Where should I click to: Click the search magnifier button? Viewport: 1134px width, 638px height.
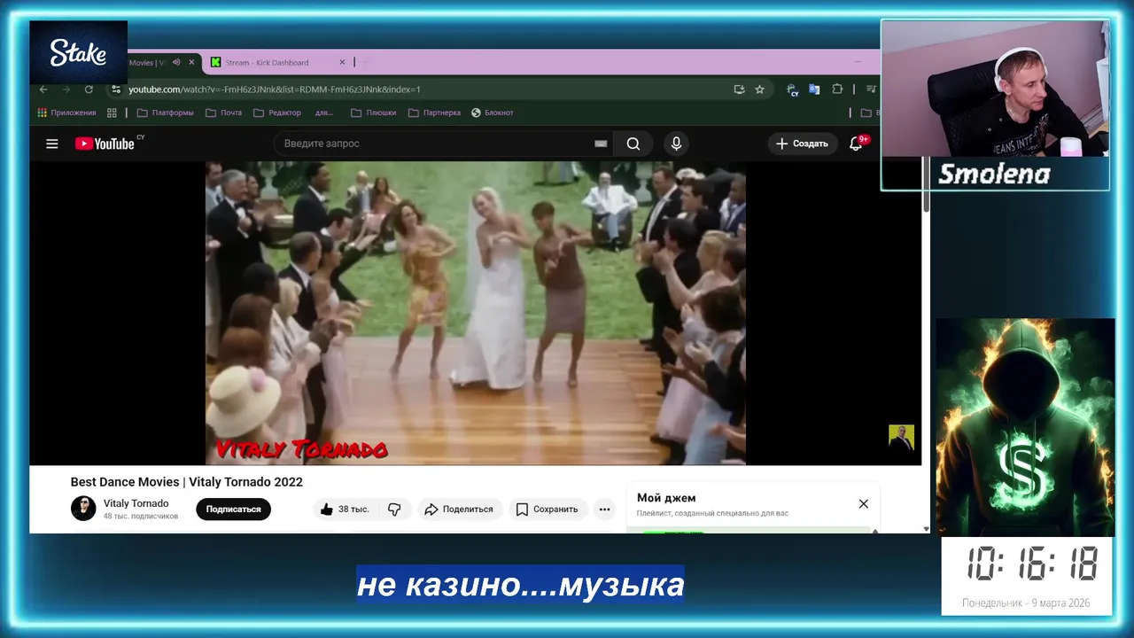click(x=633, y=144)
